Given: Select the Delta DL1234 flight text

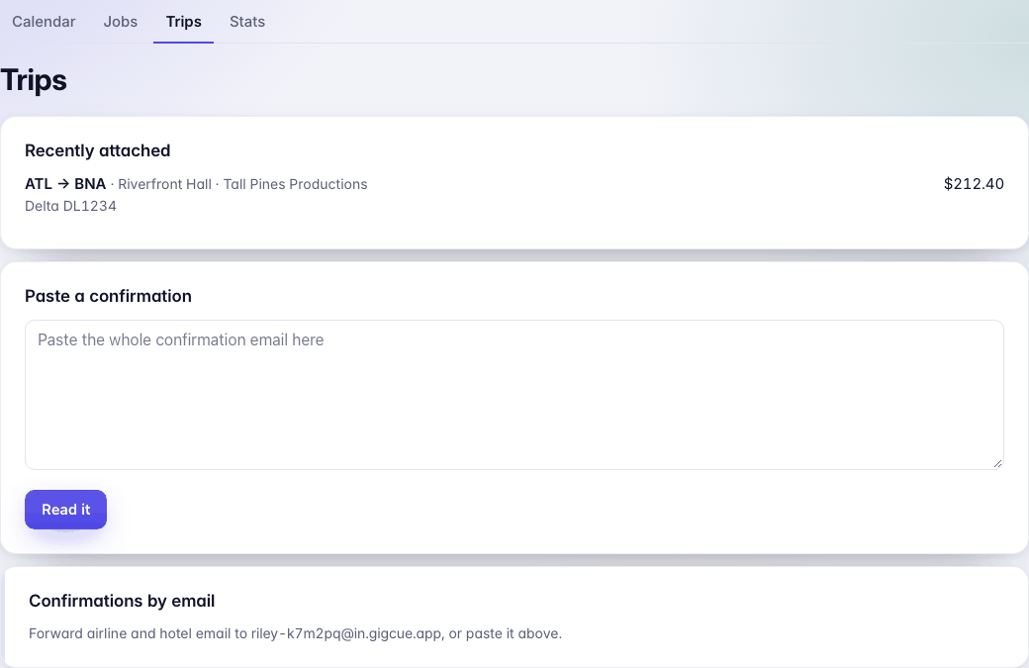Looking at the screenshot, I should coord(71,206).
